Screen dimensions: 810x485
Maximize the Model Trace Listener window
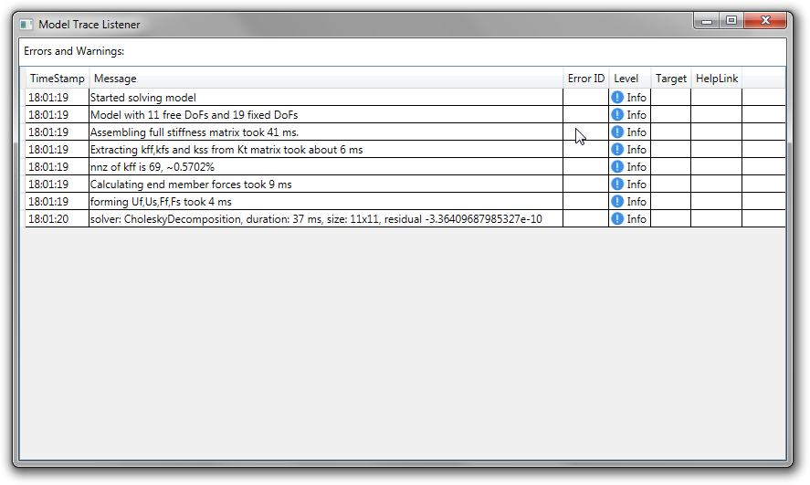point(731,21)
